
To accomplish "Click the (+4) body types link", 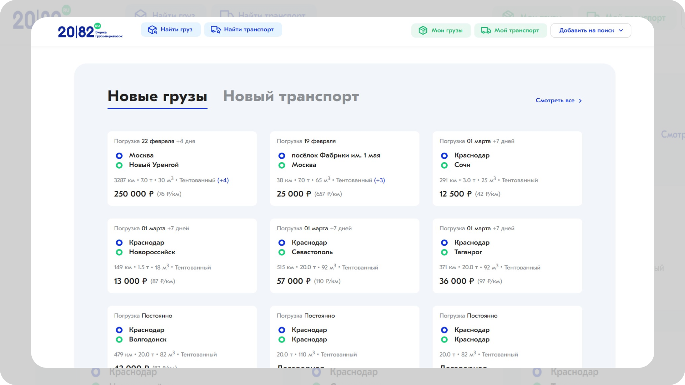I will 223,180.
